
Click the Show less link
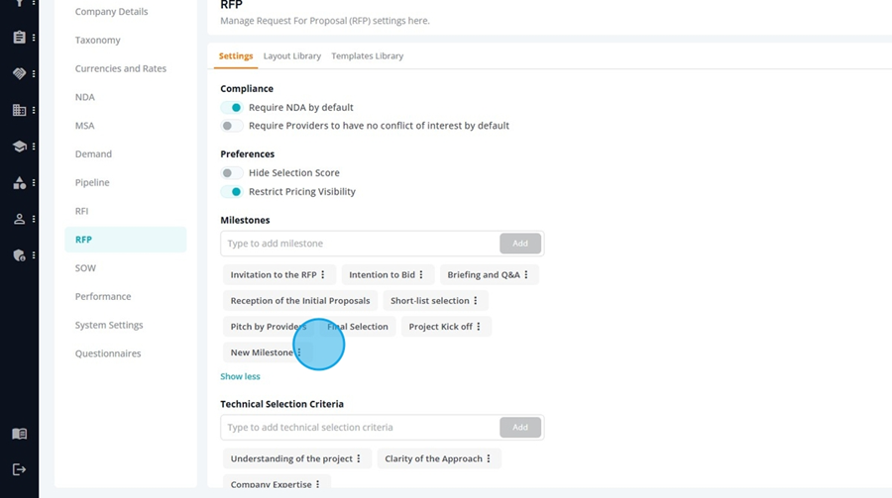click(240, 376)
